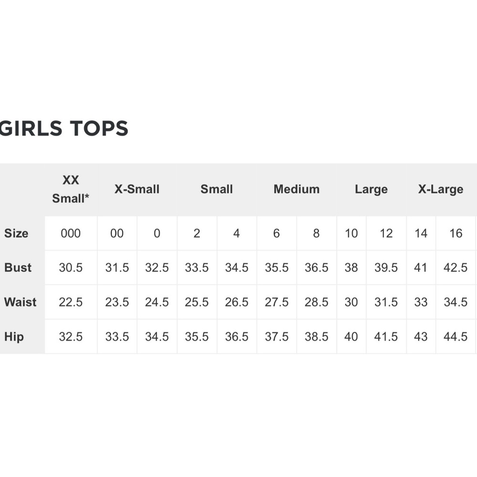Click the size 000 cell
The width and height of the screenshot is (477, 477).
click(71, 233)
